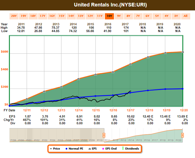Image resolution: width=195 pixels, height=158 pixels.
Task: Click the 12/15 FY date label
Action: pyautogui.click(x=96, y=110)
